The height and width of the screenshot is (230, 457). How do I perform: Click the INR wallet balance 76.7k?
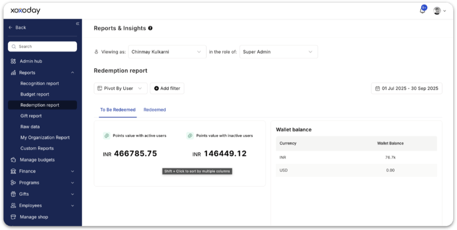(390, 157)
